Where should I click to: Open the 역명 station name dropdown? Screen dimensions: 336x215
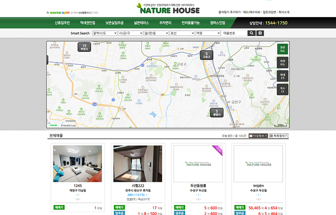(208, 33)
